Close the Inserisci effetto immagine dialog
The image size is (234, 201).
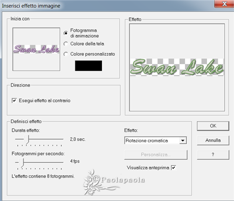coord(224,3)
